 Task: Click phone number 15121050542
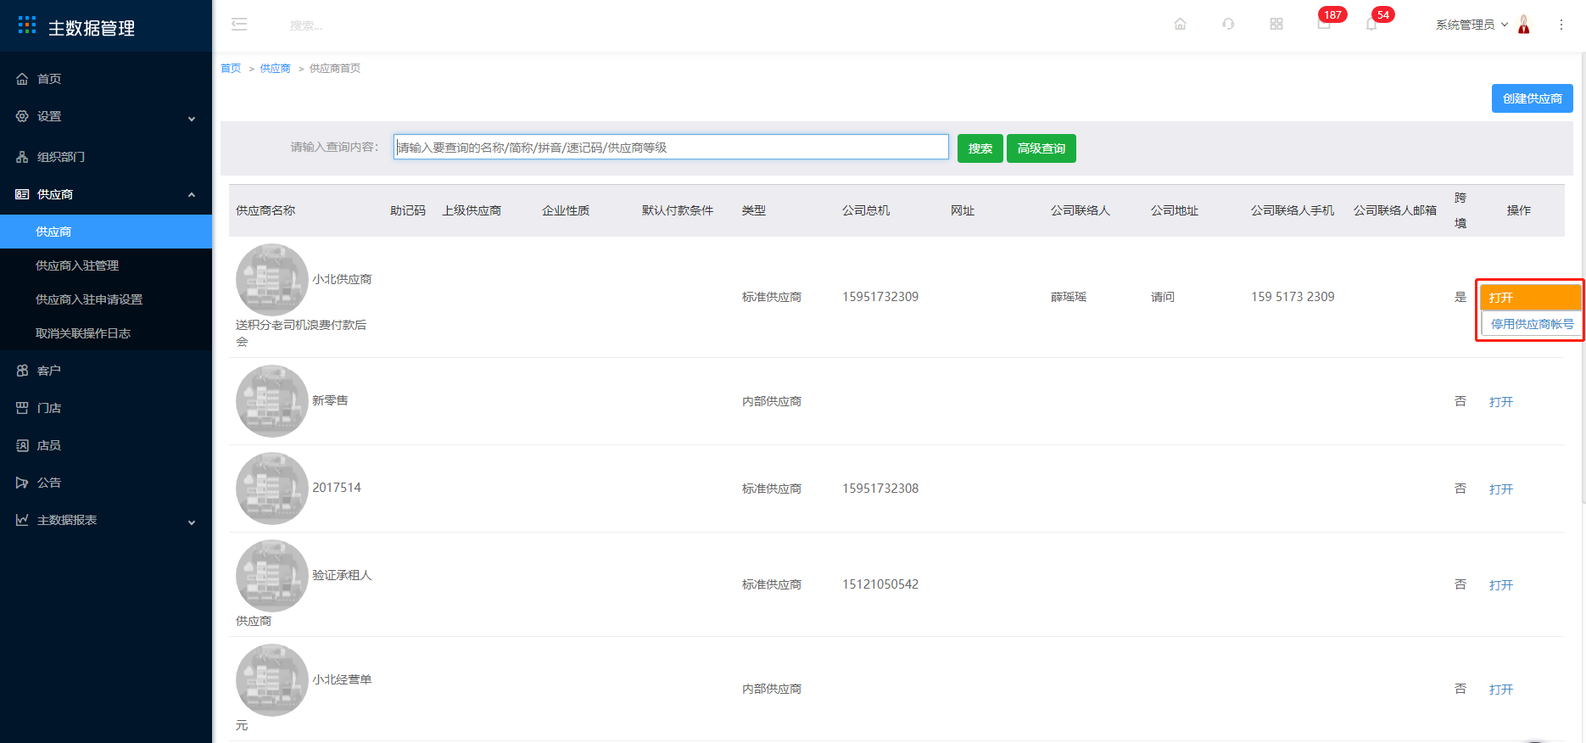pos(880,584)
